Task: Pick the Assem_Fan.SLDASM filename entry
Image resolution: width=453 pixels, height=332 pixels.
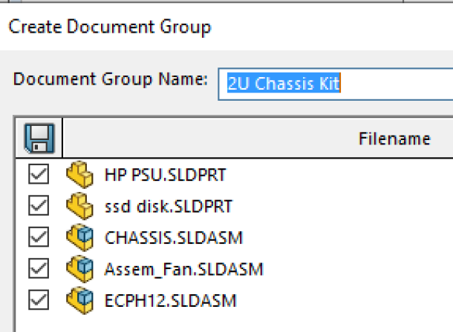Action: click(184, 270)
